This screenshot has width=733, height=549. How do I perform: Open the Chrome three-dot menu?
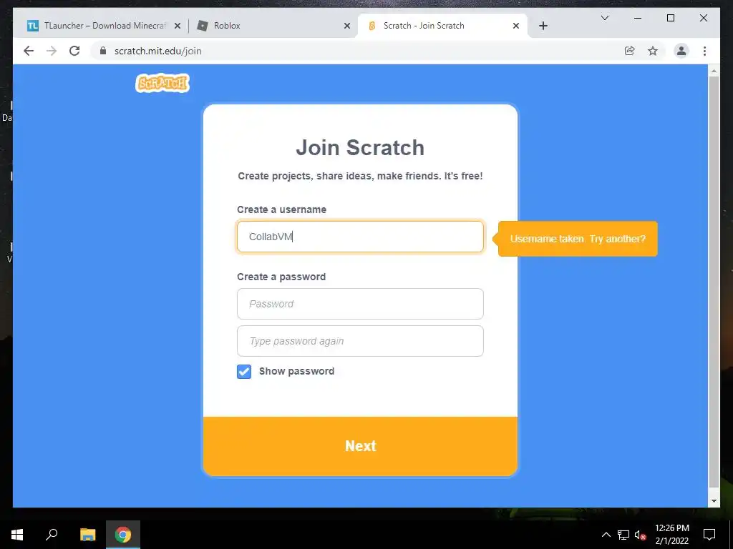point(704,51)
